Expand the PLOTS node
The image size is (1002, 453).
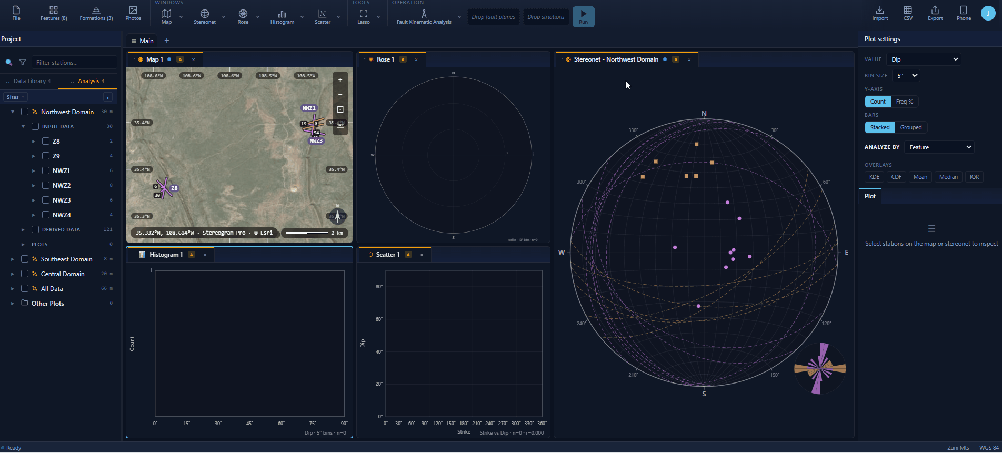pos(23,245)
